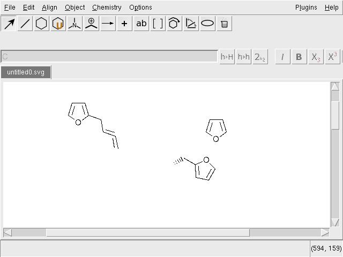Select the brackets tool
The height and width of the screenshot is (257, 343).
point(158,24)
